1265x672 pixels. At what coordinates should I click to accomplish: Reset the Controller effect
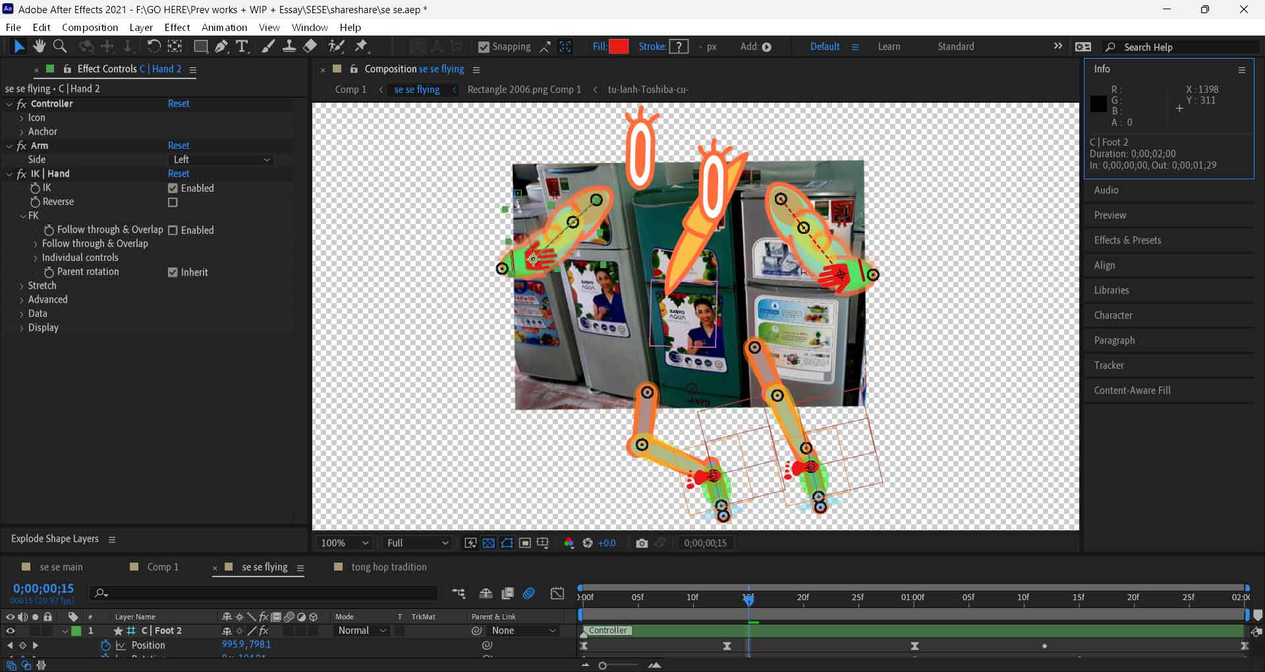[178, 103]
